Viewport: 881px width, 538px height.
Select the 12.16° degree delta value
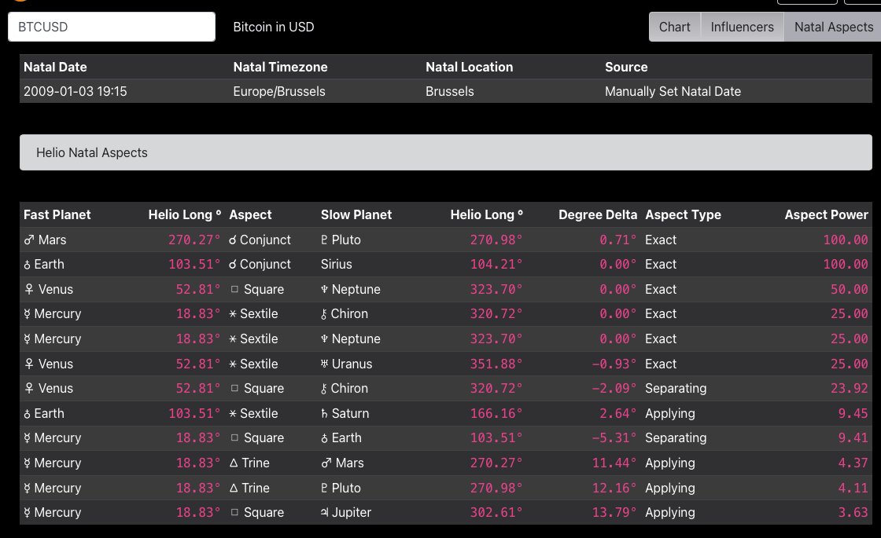614,488
